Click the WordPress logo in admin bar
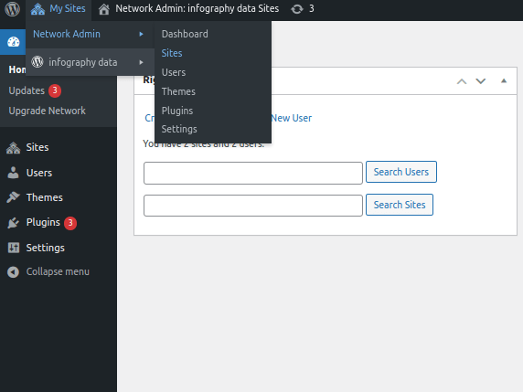 [12, 8]
